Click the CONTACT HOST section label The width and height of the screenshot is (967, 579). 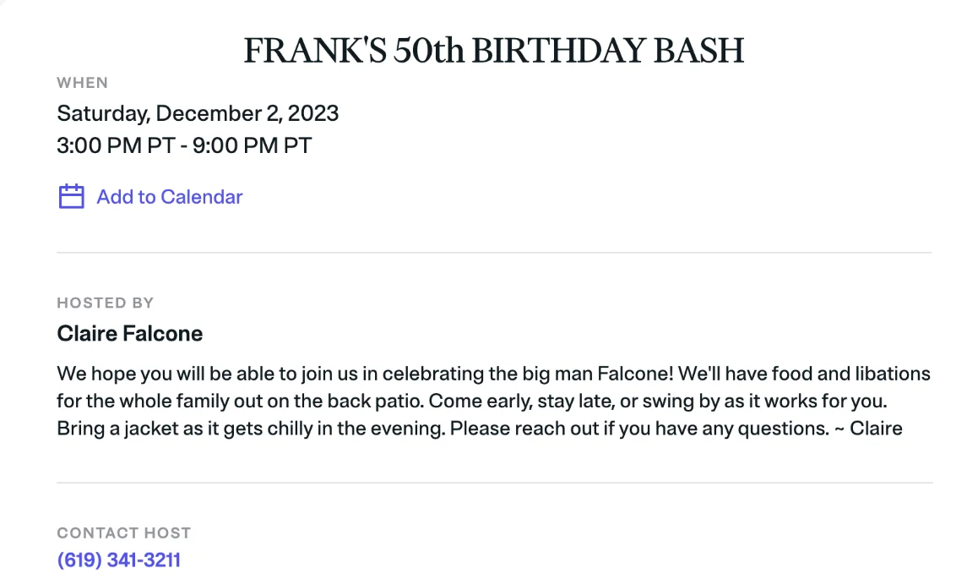(x=124, y=533)
